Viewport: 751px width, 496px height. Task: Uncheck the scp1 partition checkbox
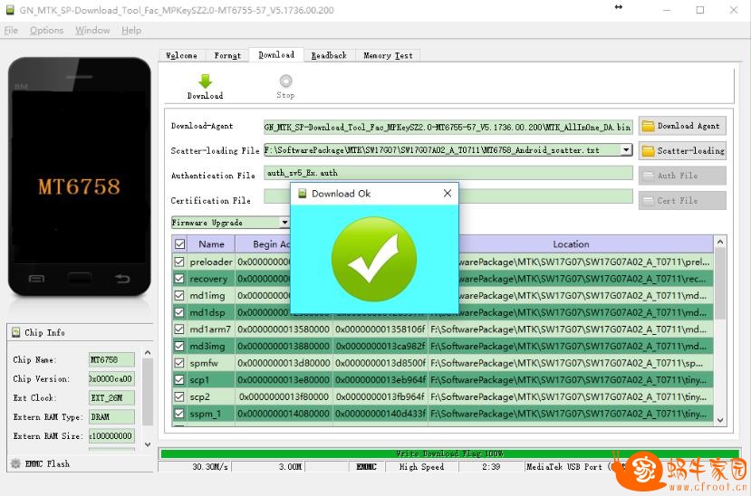179,380
